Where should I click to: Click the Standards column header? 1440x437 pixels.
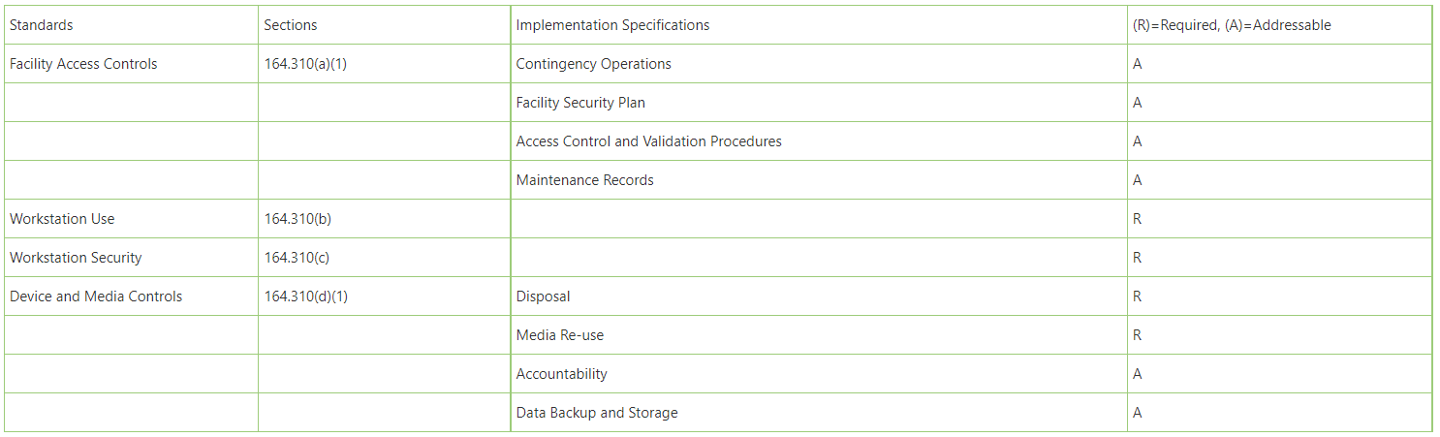[131, 25]
